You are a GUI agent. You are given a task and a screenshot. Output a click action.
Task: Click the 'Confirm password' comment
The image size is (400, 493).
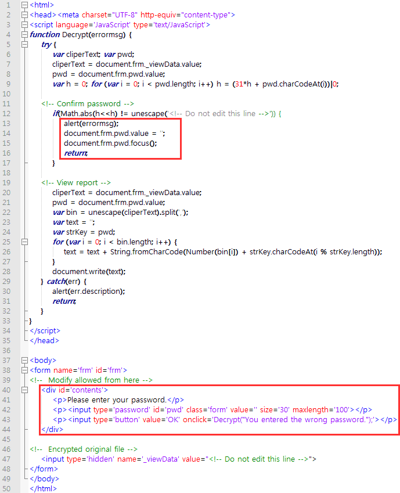coord(88,104)
